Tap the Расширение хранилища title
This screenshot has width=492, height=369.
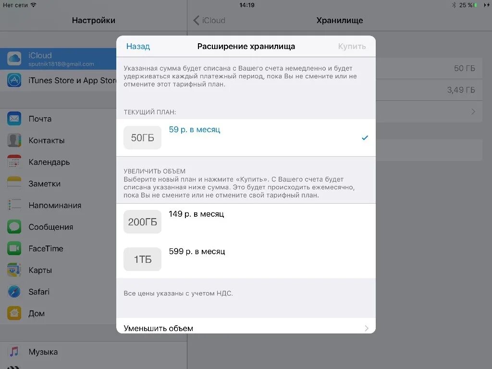[x=246, y=47]
